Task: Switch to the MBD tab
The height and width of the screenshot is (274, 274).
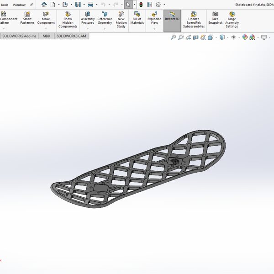Action: [x=47, y=35]
